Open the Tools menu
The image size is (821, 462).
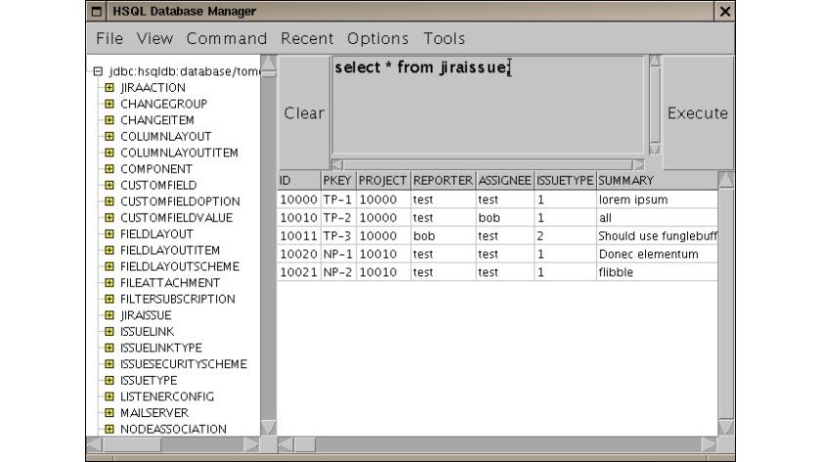pos(444,38)
